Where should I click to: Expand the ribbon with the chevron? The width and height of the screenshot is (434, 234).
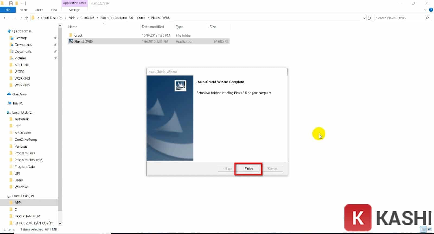425,10
